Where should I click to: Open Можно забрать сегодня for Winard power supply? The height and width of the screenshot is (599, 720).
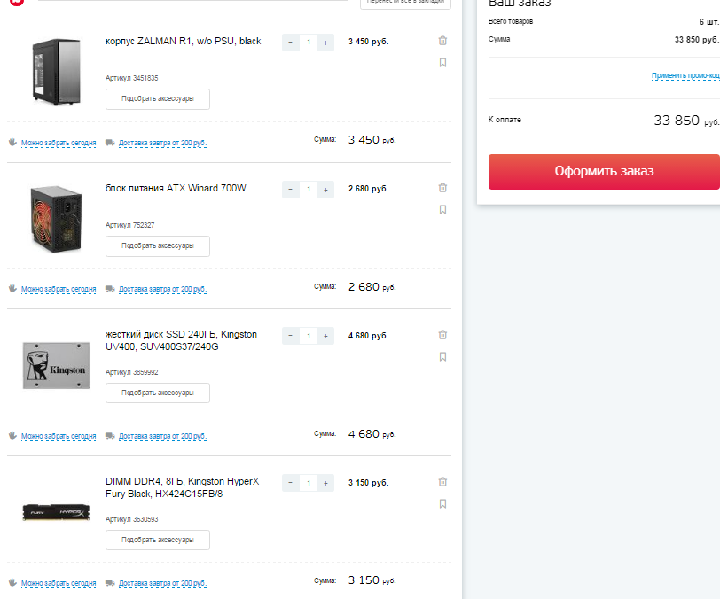[59, 289]
